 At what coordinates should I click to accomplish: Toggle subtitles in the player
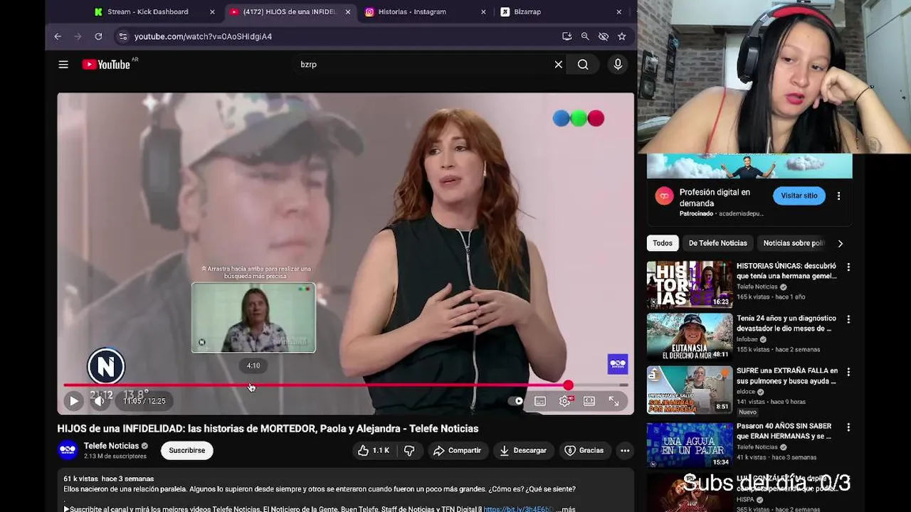coord(540,401)
